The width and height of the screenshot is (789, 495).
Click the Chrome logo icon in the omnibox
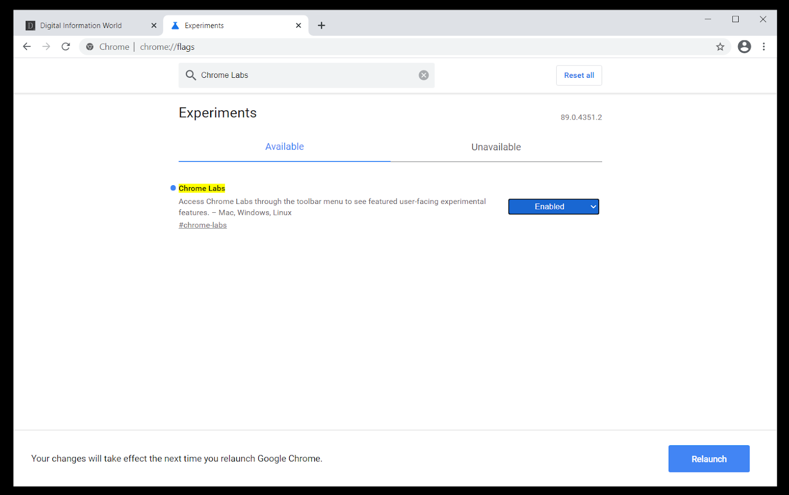(x=89, y=47)
